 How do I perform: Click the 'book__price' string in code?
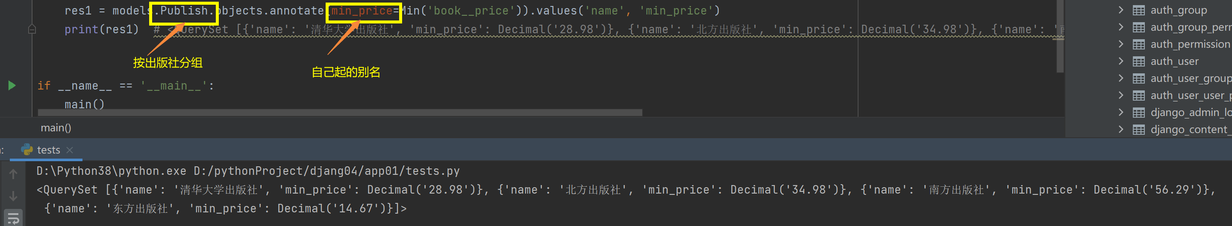470,11
